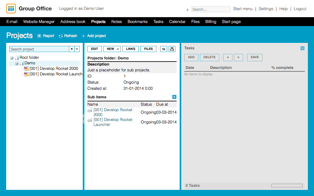Viewport: 314px width, 196px height.
Task: Collapse the Tasks panel with the double-arrow icon
Action: [x=302, y=48]
